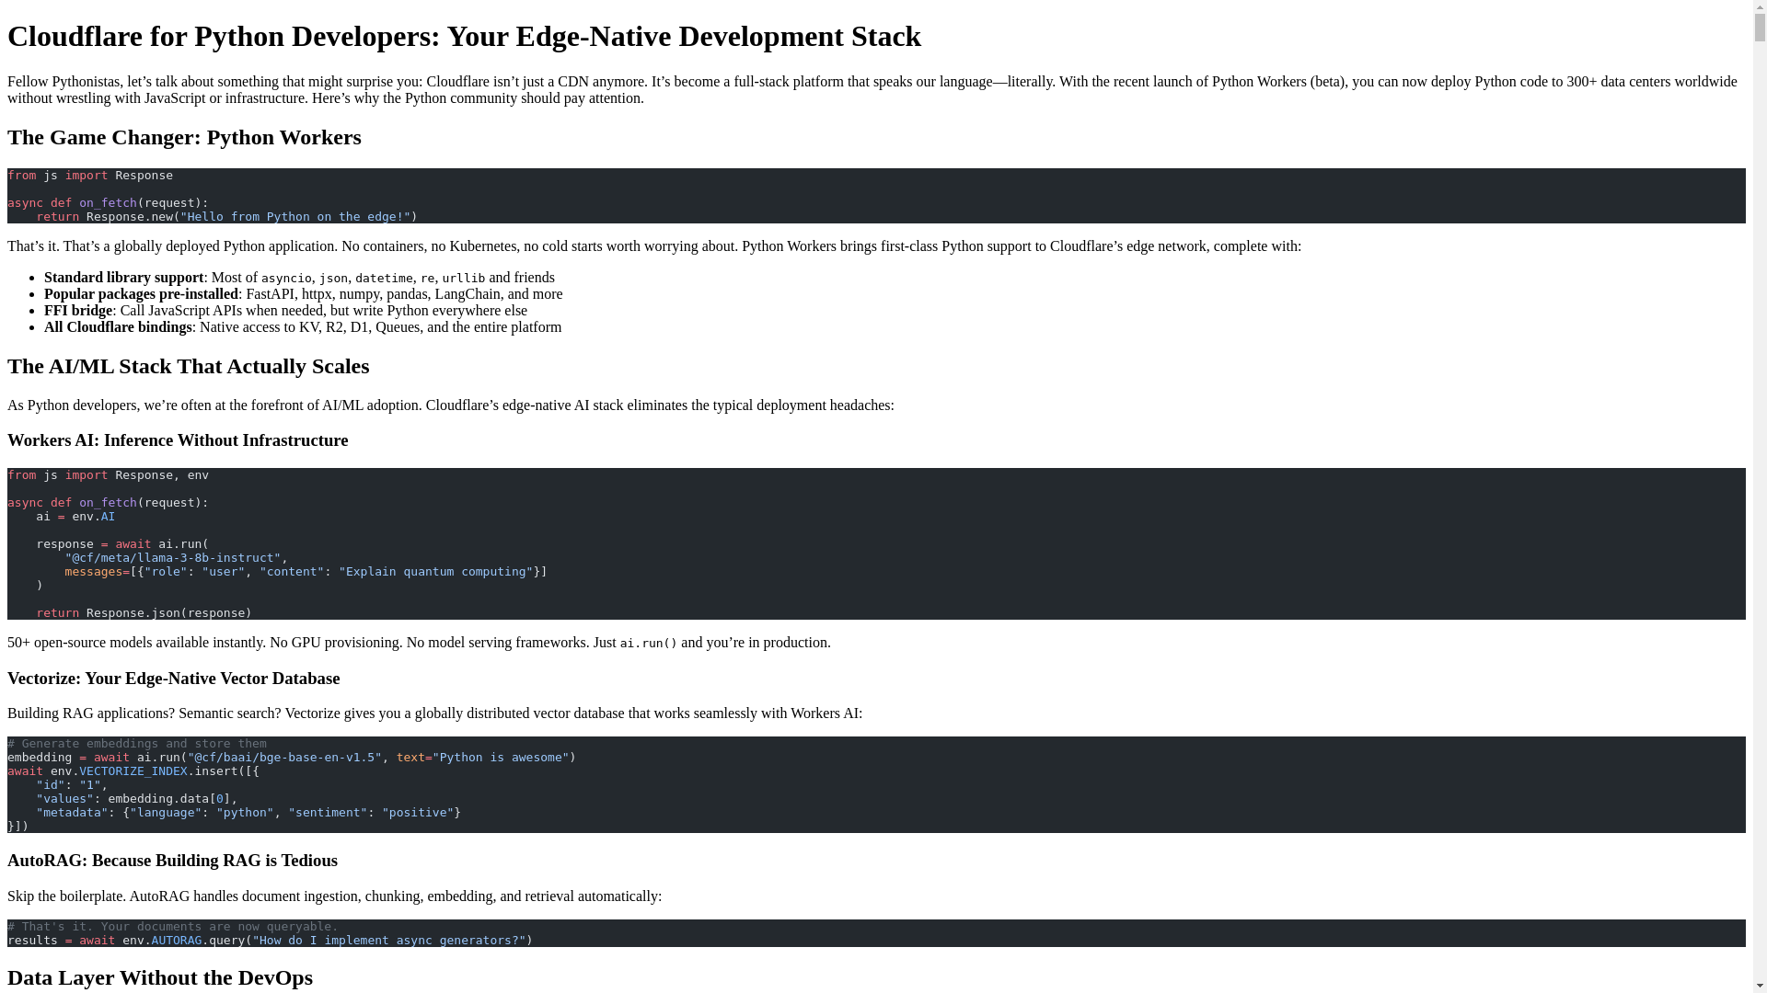
Task: Click subheading 'AutoRAG: Because Building RAG is Tedious'
Action: pos(172,861)
